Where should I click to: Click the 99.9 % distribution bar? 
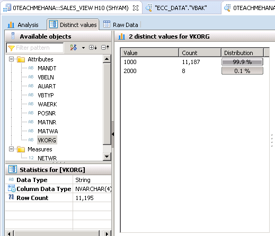click(242, 62)
